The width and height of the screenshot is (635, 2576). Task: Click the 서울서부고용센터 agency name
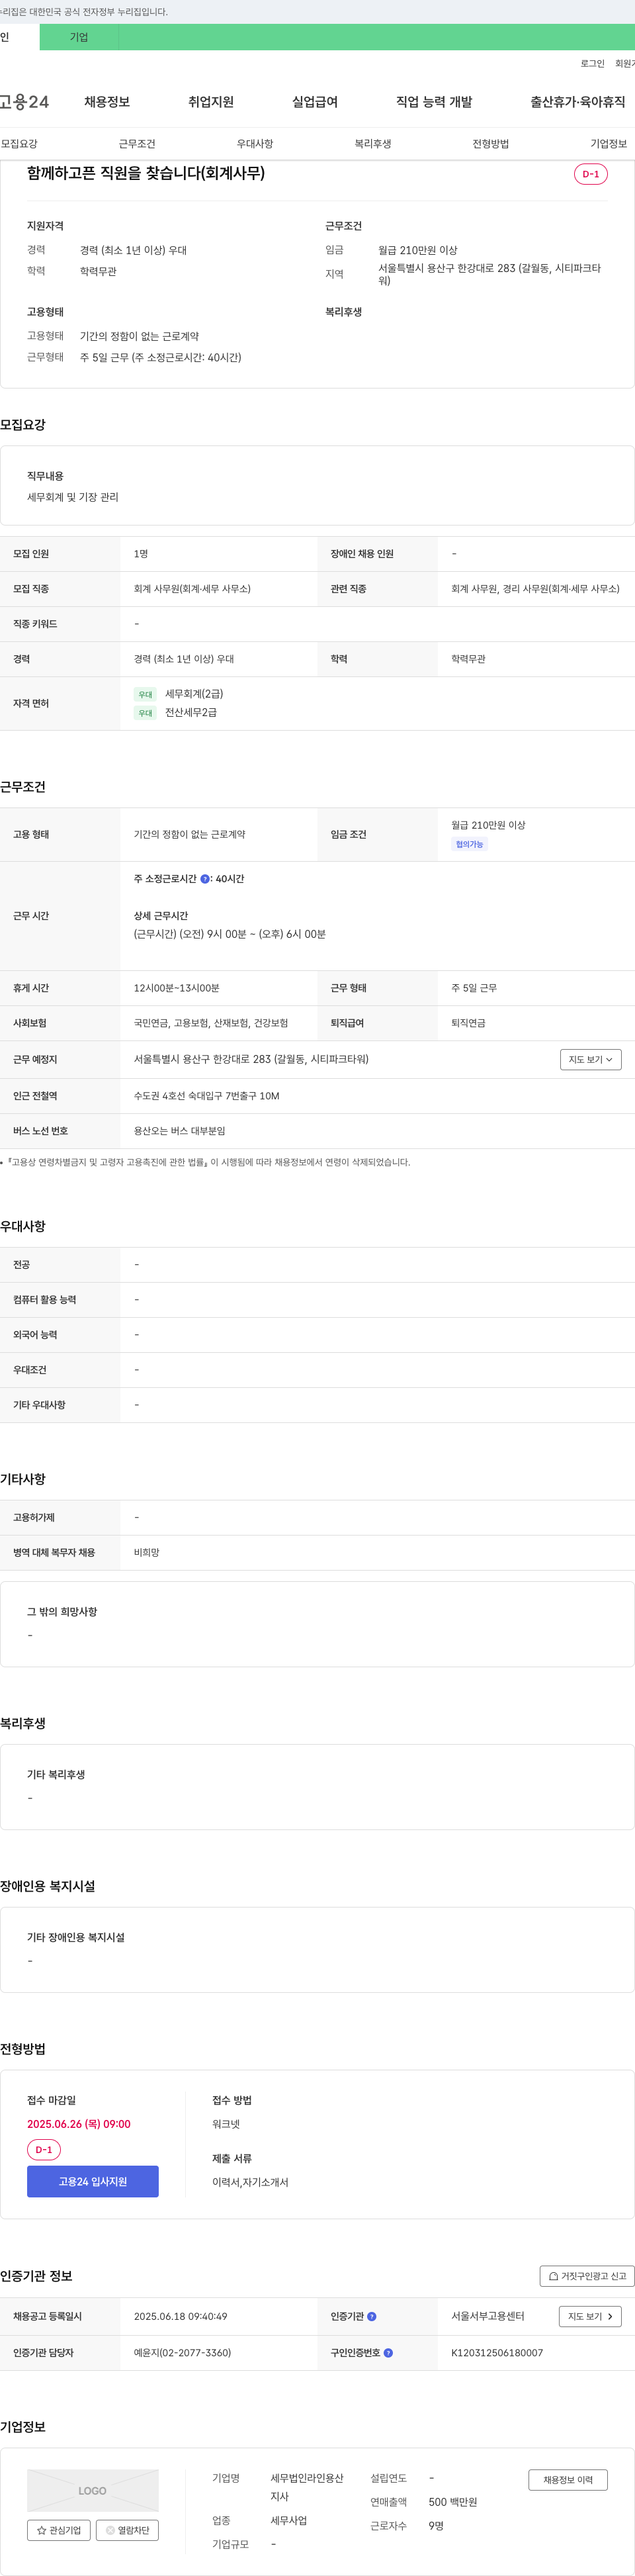click(x=487, y=2316)
